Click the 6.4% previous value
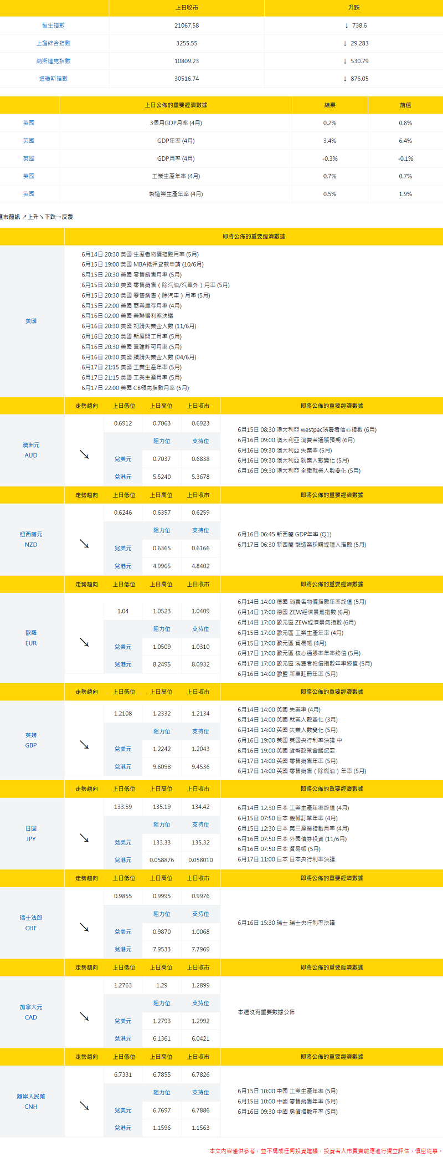Image resolution: width=443 pixels, height=1157 pixels. 405,141
